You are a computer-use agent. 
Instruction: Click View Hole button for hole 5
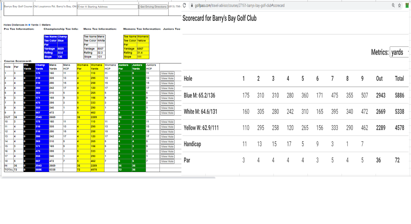tap(167, 93)
